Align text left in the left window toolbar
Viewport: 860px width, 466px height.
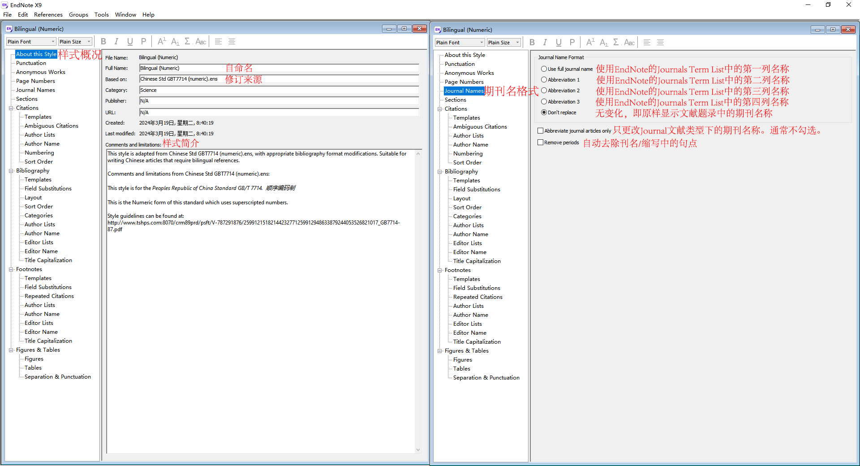pyautogui.click(x=218, y=42)
